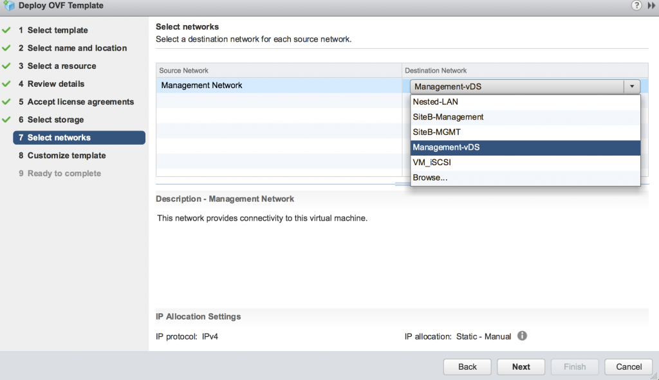Cancel the OVF deployment wizard
The image size is (659, 380).
click(x=629, y=366)
